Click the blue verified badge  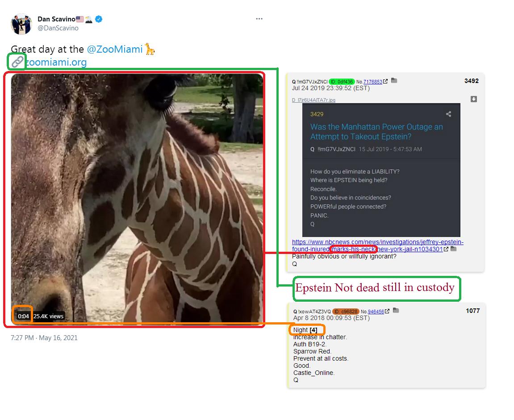click(99, 19)
